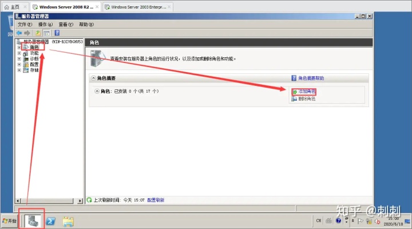Screen dimensions: 412x229
Task: Open the 角色摘要帮助 link
Action: pyautogui.click(x=311, y=78)
